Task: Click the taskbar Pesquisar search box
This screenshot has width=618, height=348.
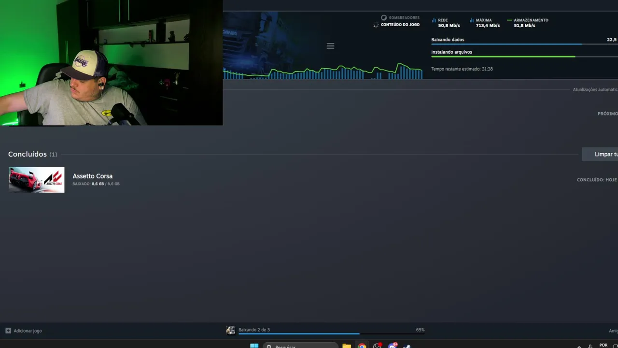Action: 300,346
